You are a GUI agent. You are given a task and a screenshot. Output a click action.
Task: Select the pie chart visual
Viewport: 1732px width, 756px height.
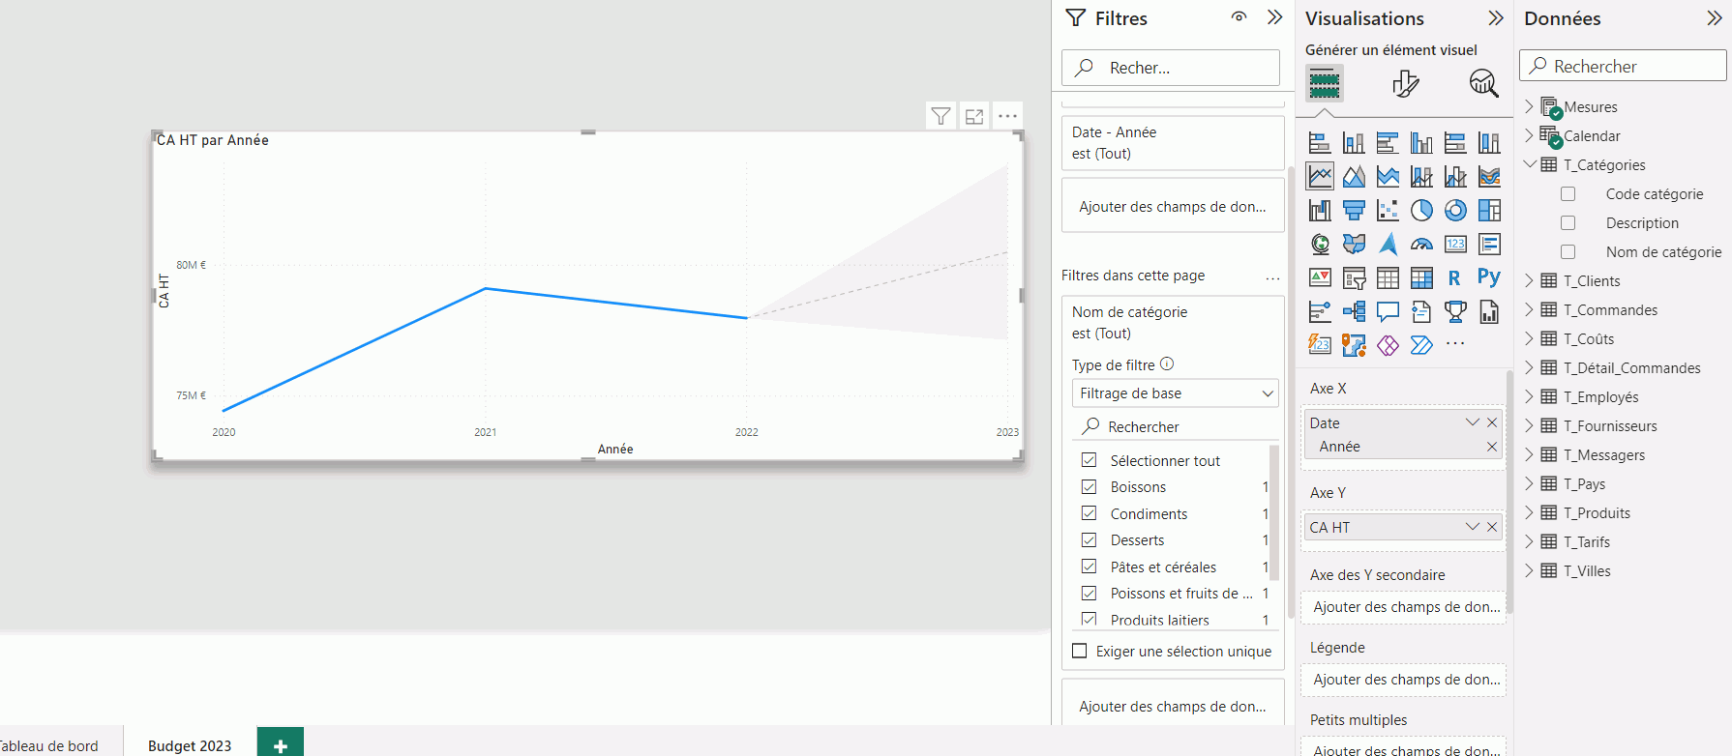[x=1421, y=210]
